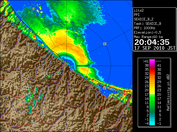Select the '17 SEP 2010 JST' date
The image size is (177, 132).
pyautogui.click(x=155, y=48)
